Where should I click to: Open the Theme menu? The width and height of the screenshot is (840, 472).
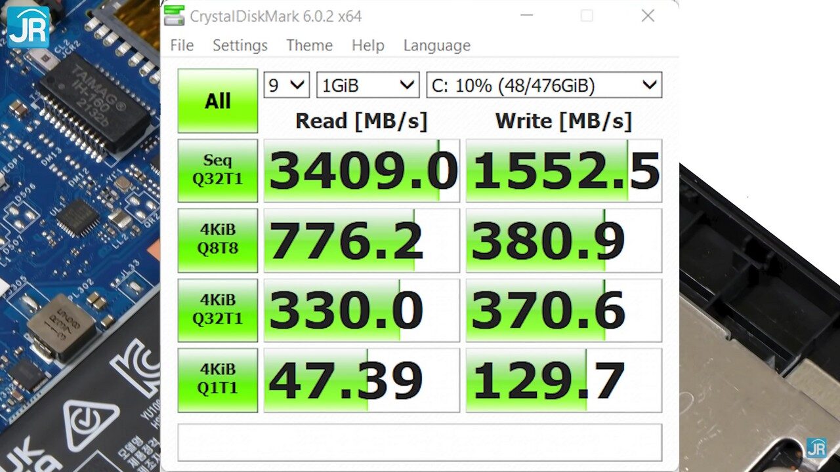[x=309, y=45]
